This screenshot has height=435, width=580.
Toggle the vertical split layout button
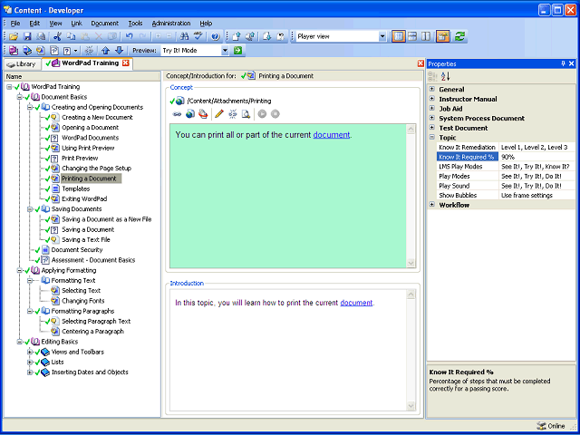pos(426,36)
